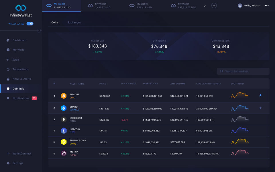Click the Dominance (BTC) value $43,34B
The height and width of the screenshot is (172, 275).
coord(221,47)
